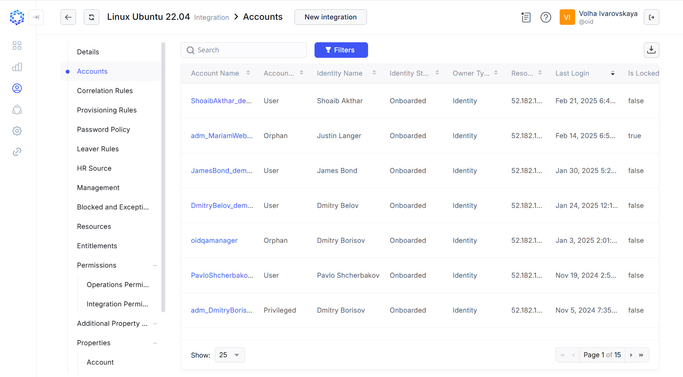Toggle sorting on the Last Login column
This screenshot has height=377, width=683.
pos(613,73)
